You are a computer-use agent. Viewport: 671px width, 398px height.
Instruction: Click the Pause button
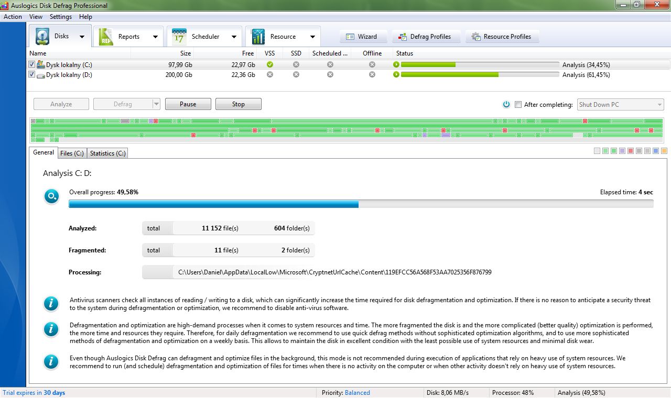188,104
